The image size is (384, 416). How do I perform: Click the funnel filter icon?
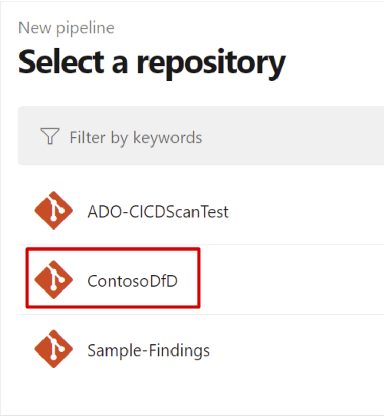point(50,136)
